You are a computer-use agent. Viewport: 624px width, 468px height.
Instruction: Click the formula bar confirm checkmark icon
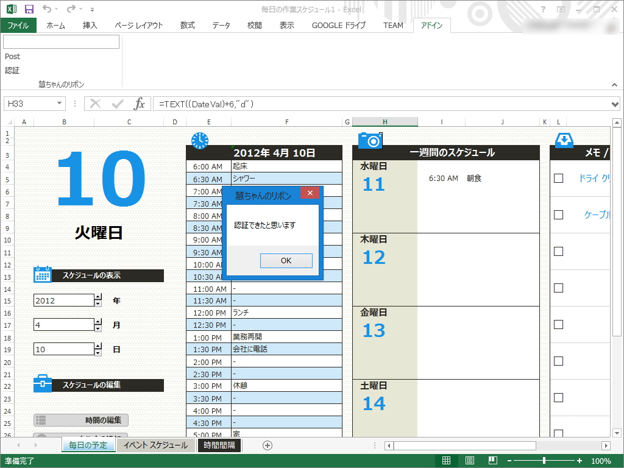pos(118,104)
